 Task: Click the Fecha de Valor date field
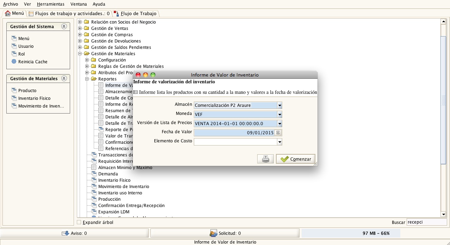[234, 133]
